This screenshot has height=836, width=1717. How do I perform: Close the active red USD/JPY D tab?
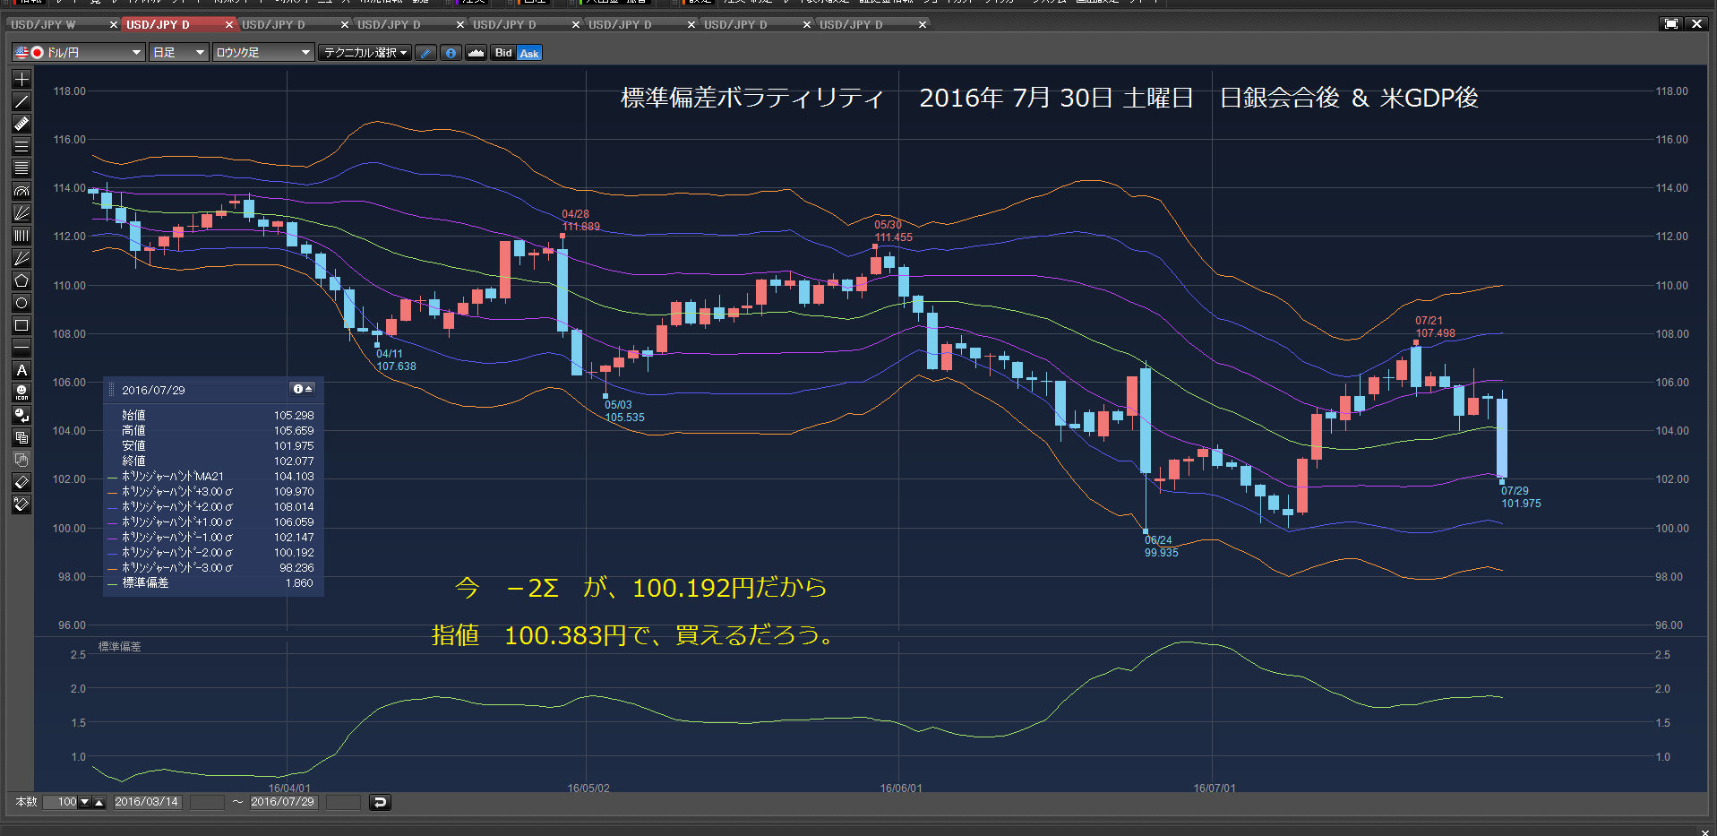tap(229, 24)
